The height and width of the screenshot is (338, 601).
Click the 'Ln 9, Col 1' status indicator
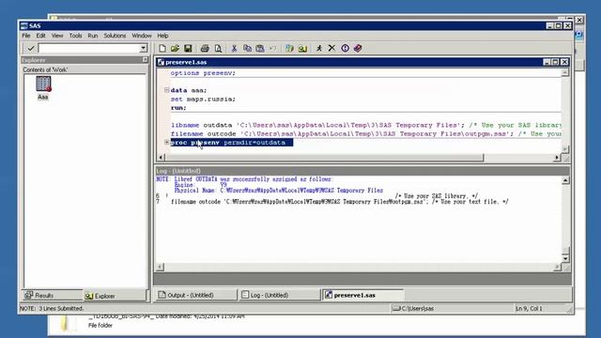(x=529, y=308)
